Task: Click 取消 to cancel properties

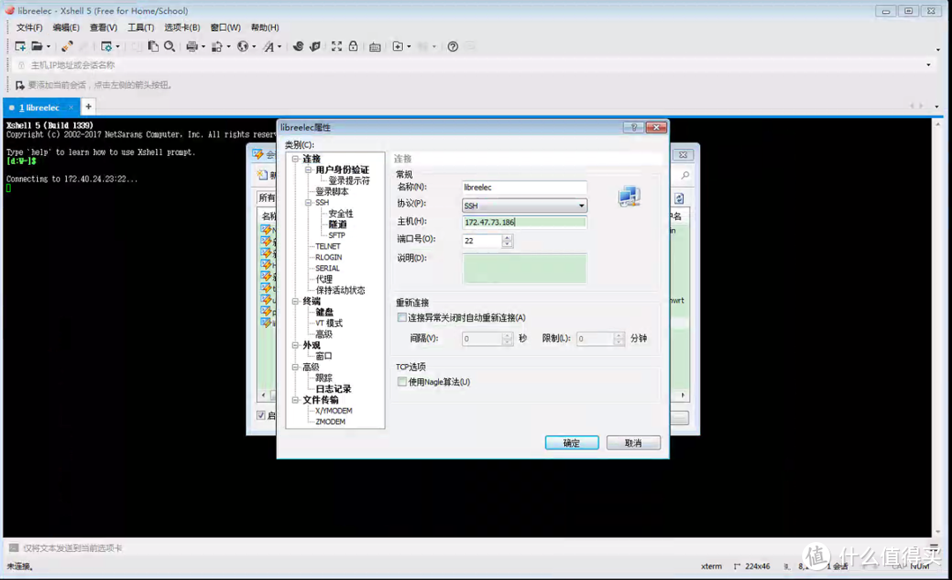Action: 633,442
